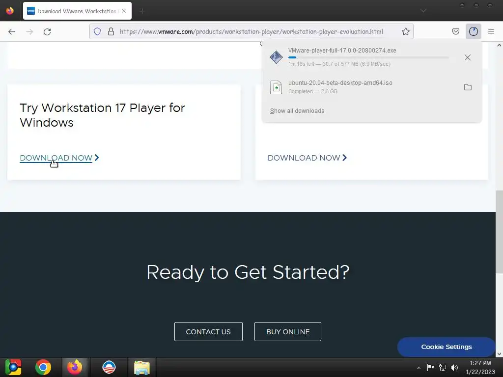Click ubuntu-20.04-beta-desktop-amd64.iso file name
Screen dimensions: 503x377
(340, 82)
